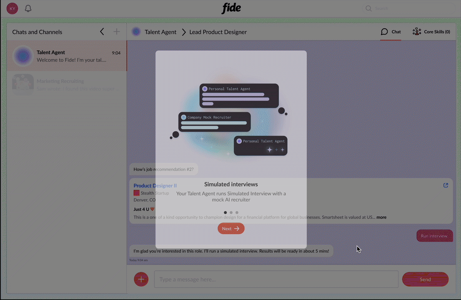Start a new chat with the plus icon

(117, 31)
